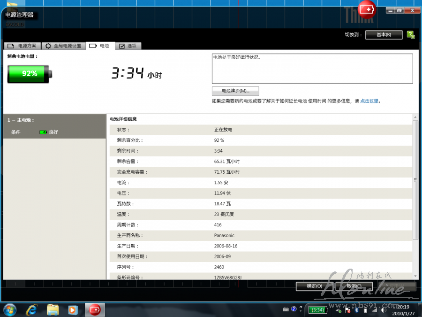Open the Windows Start menu

pos(9,309)
